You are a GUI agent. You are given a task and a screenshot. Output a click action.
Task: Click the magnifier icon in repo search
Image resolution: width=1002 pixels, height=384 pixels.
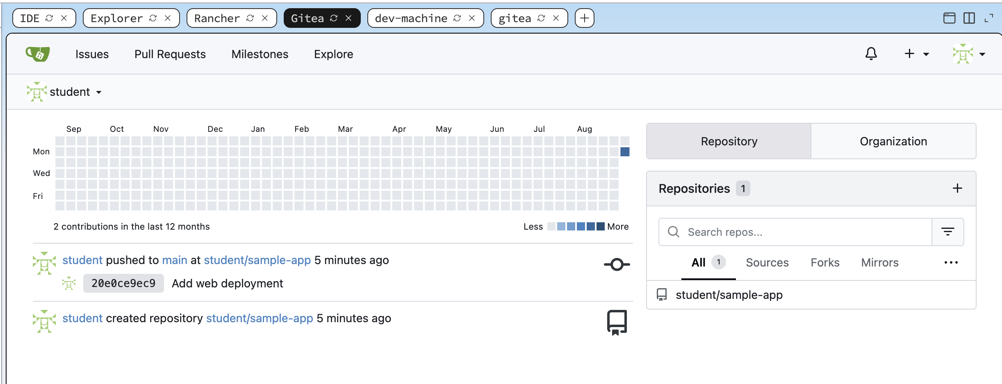click(x=674, y=232)
